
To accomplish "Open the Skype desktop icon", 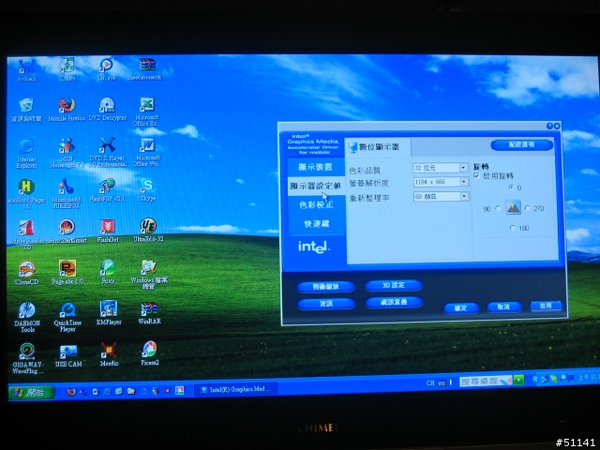I will coord(148,189).
